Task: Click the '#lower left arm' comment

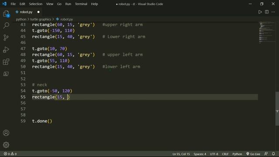Action: pos(121,67)
